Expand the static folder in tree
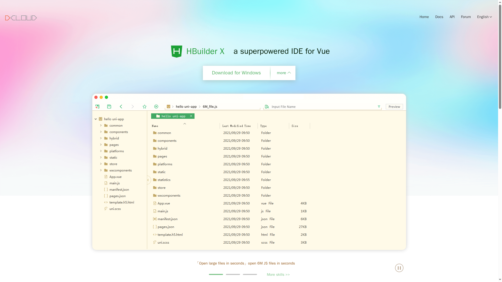This screenshot has width=502, height=282. [x=101, y=157]
